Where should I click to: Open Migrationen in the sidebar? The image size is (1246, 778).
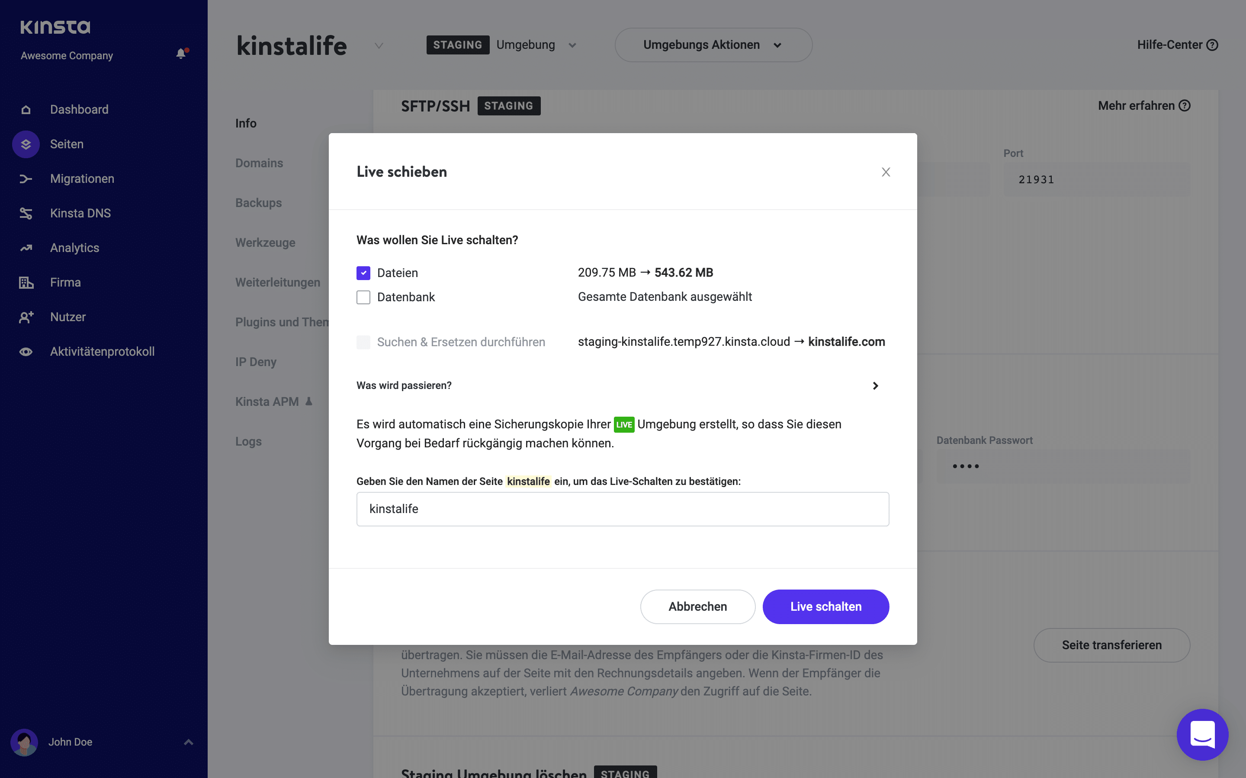[x=82, y=179]
